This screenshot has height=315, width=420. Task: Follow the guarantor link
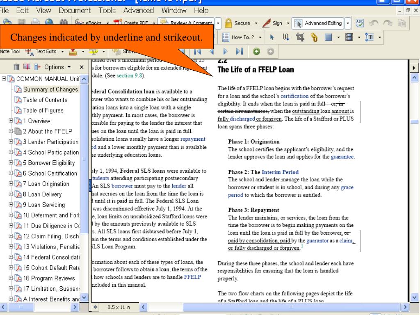click(x=317, y=240)
